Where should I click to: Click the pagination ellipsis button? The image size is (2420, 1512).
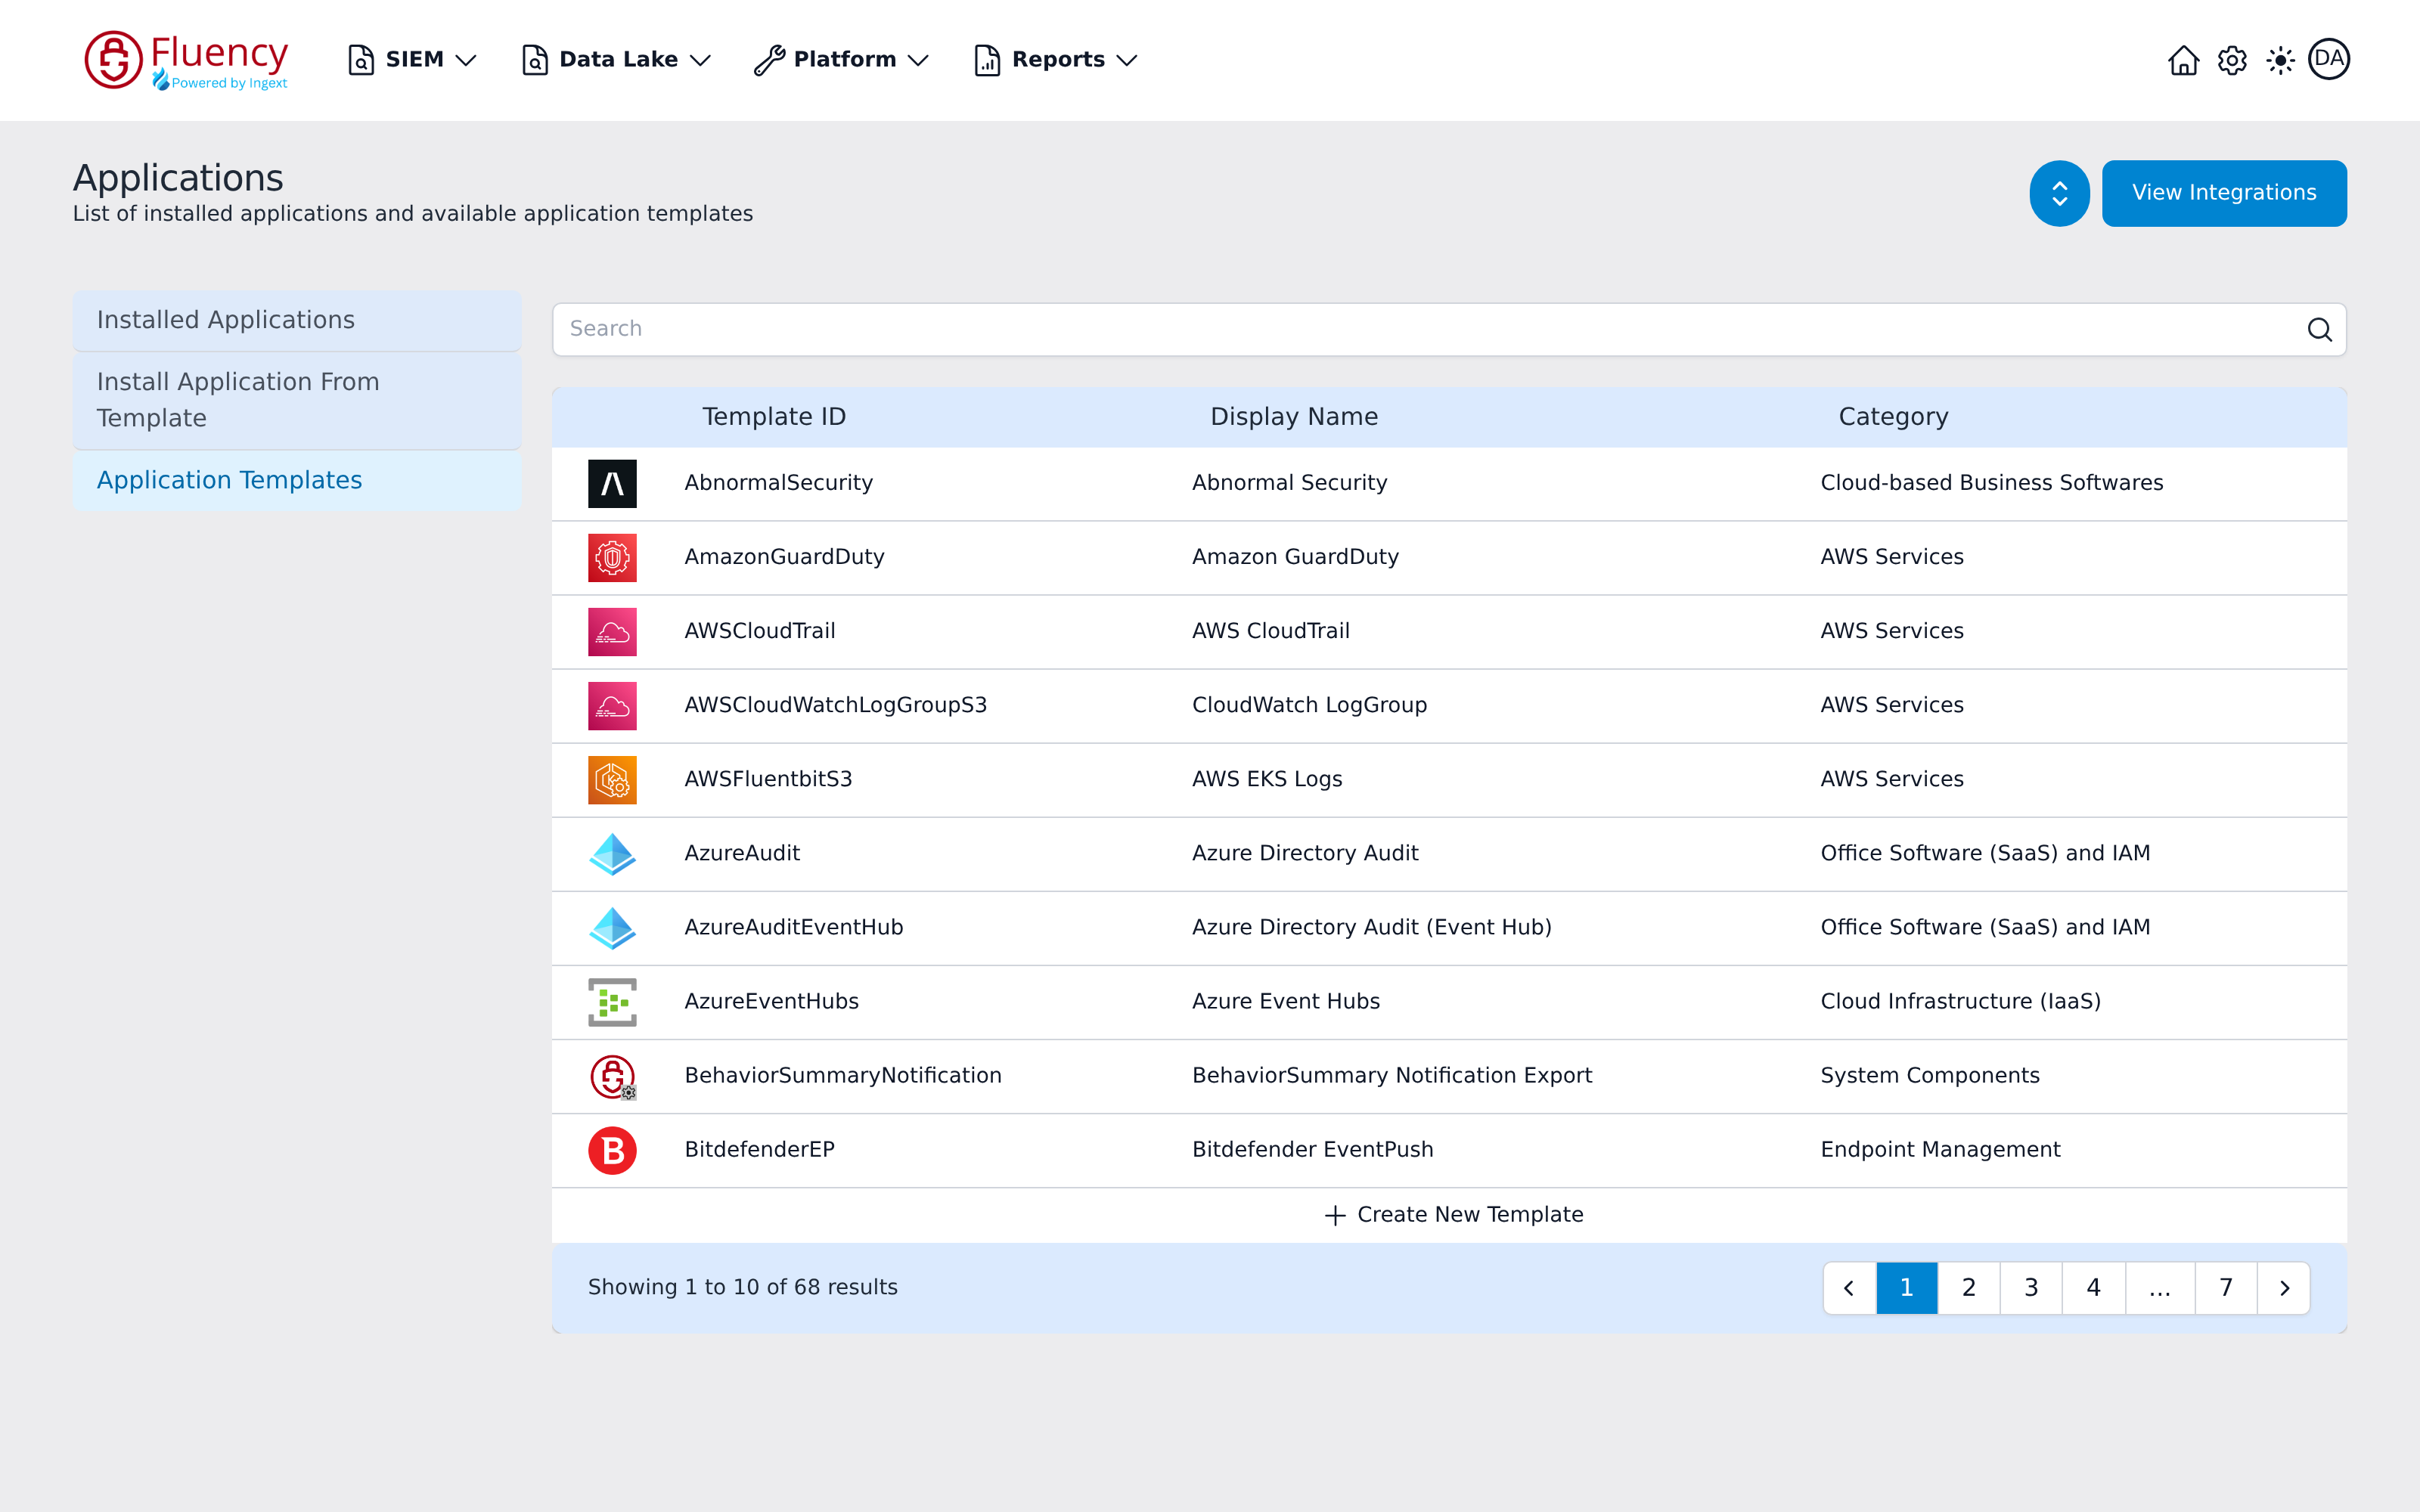coord(2160,1288)
